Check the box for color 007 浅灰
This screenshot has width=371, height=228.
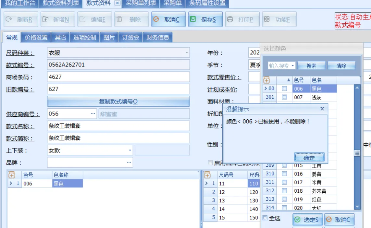point(284,97)
